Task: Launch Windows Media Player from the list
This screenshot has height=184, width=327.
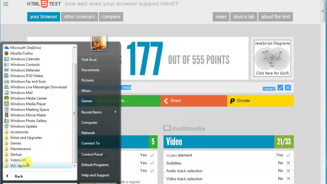Action: click(x=28, y=104)
